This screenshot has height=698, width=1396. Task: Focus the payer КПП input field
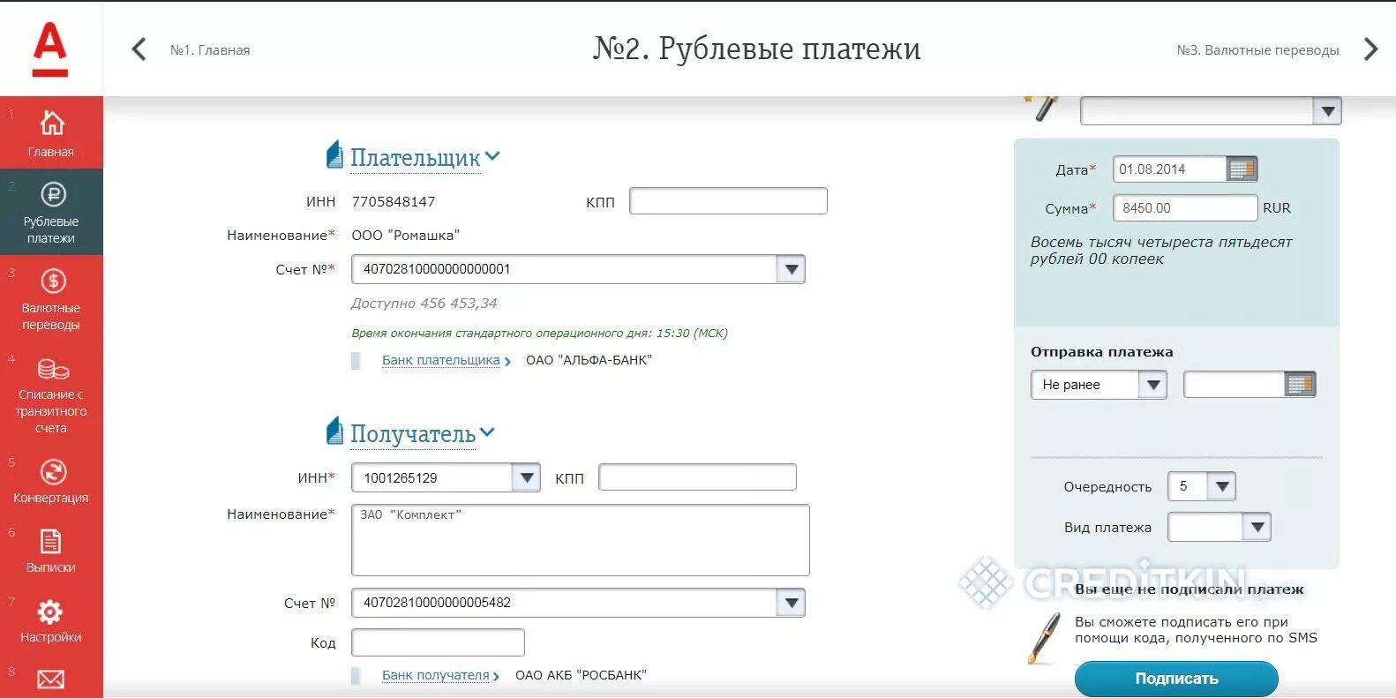click(x=728, y=201)
